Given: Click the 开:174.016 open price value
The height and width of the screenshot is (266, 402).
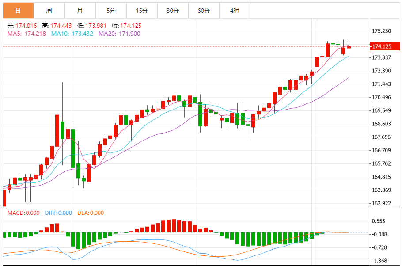Looking at the screenshot, I should tap(22, 26).
